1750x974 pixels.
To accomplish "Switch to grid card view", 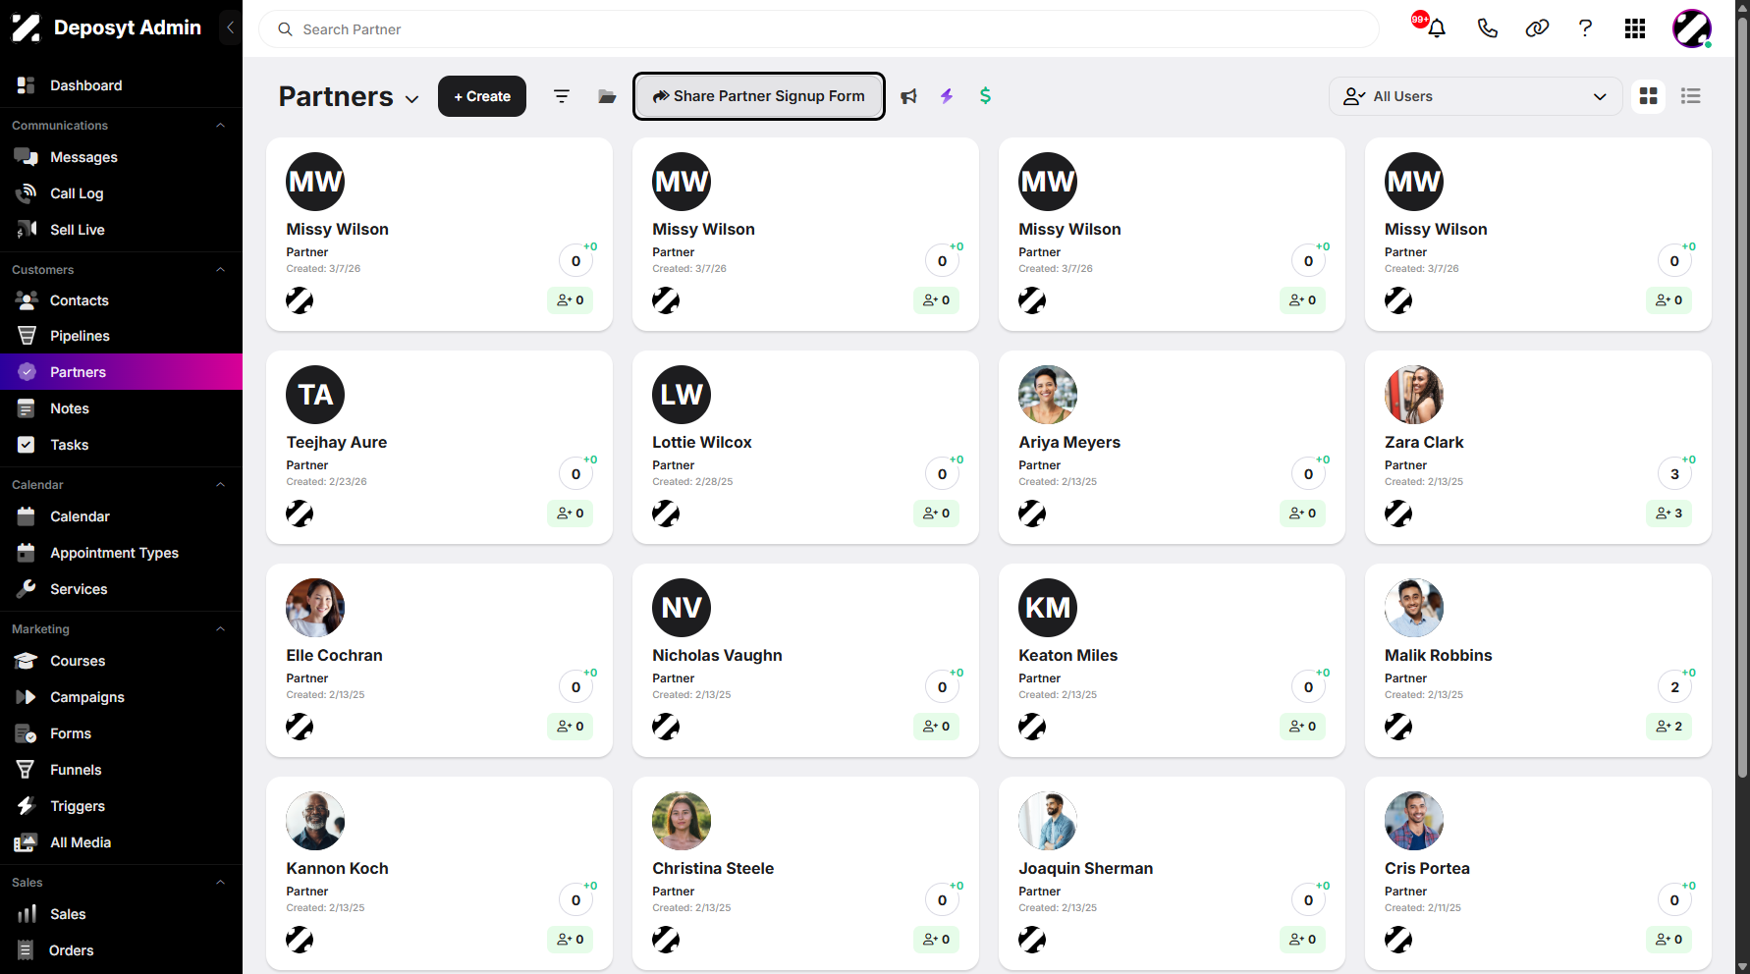I will coord(1648,96).
